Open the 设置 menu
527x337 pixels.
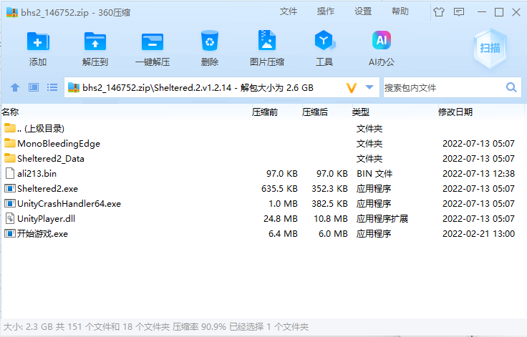(x=363, y=11)
